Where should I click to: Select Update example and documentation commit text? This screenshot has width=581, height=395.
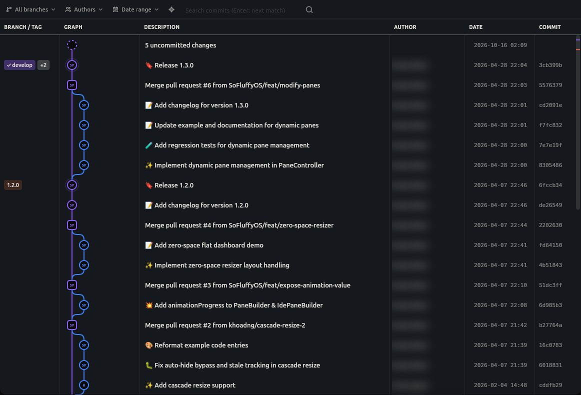[231, 125]
